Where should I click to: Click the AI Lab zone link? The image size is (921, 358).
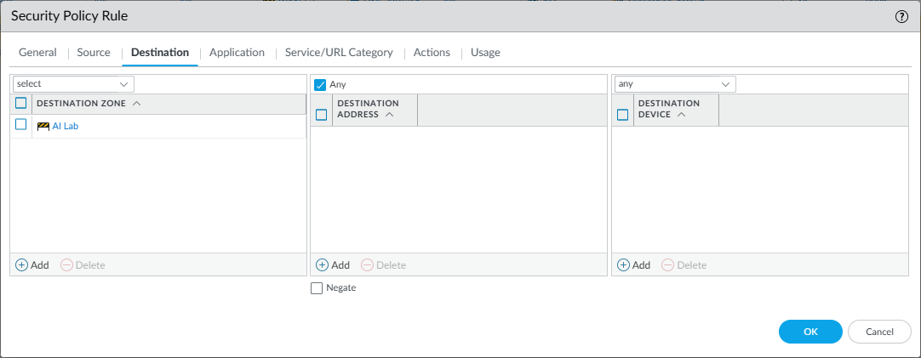point(66,126)
